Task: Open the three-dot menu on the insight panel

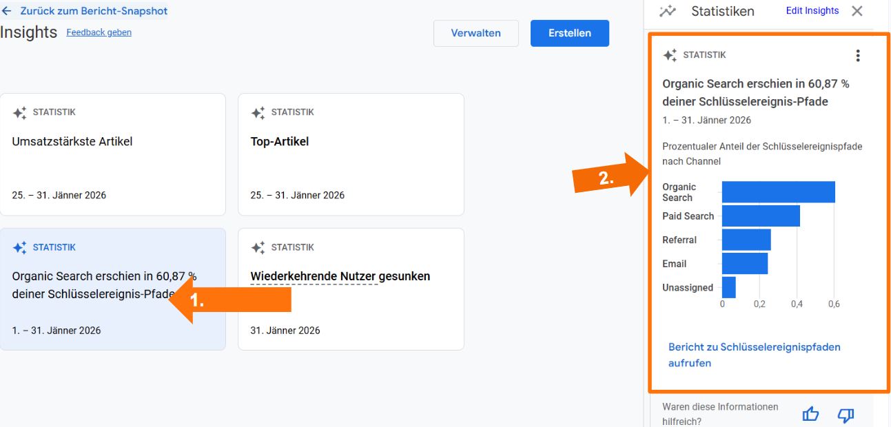Action: pyautogui.click(x=857, y=55)
